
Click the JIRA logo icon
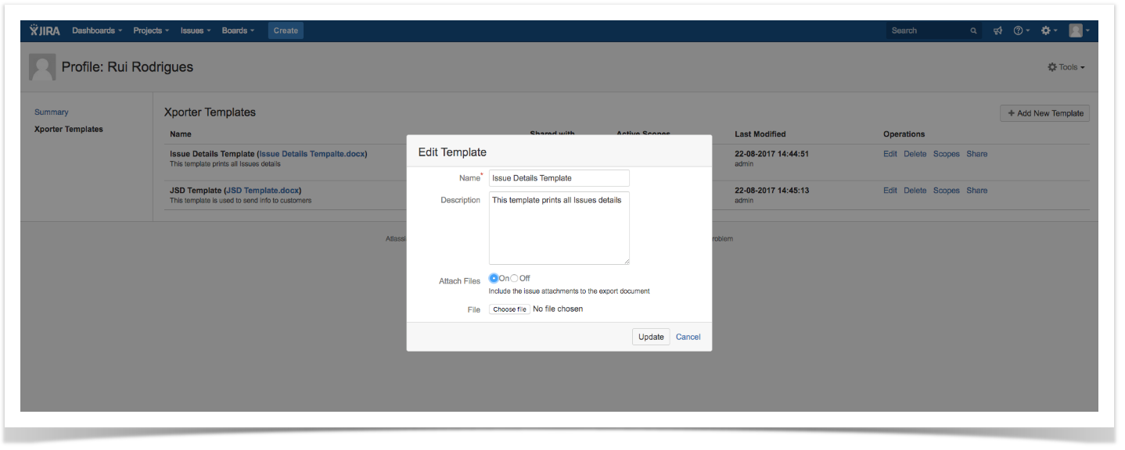coord(45,30)
